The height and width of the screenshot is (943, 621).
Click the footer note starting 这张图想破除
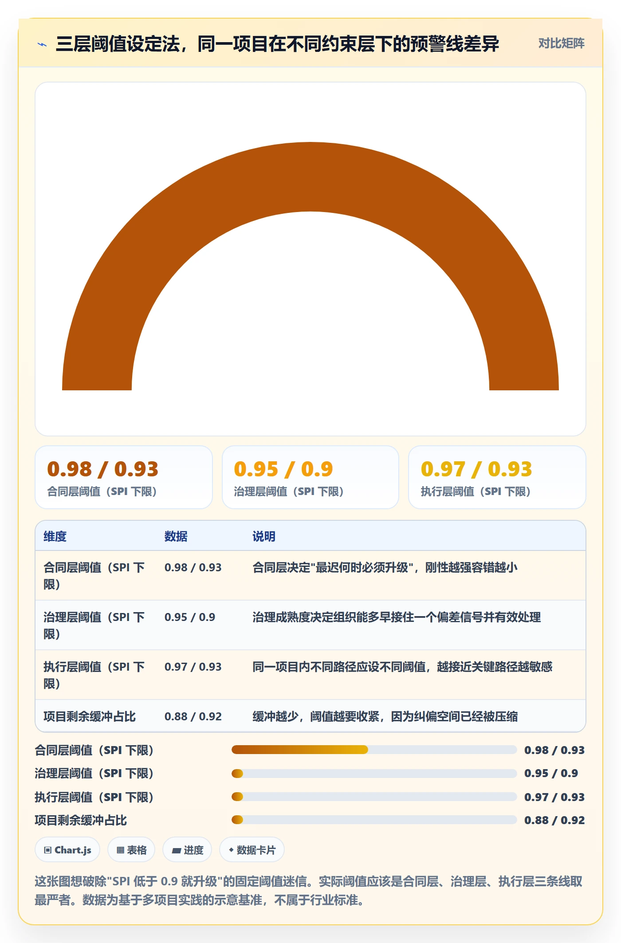pyautogui.click(x=309, y=891)
